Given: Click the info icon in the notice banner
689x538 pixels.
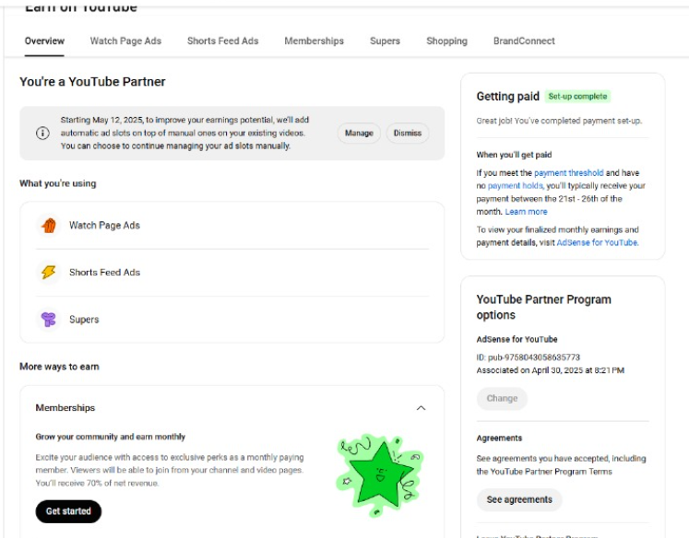Looking at the screenshot, I should click(42, 133).
